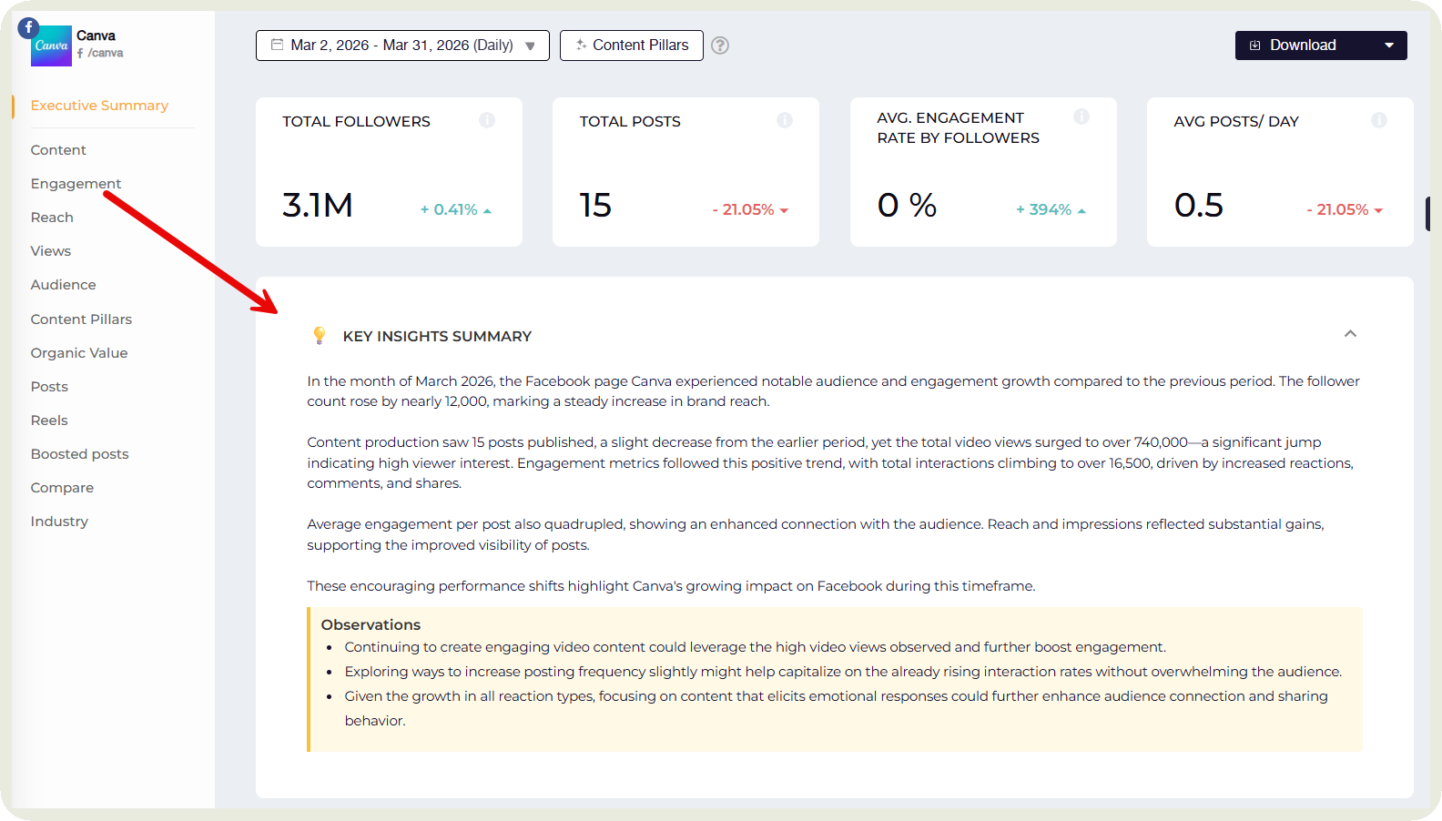Click the sparkle icon on Content Pillars button
The width and height of the screenshot is (1442, 821).
tap(581, 45)
